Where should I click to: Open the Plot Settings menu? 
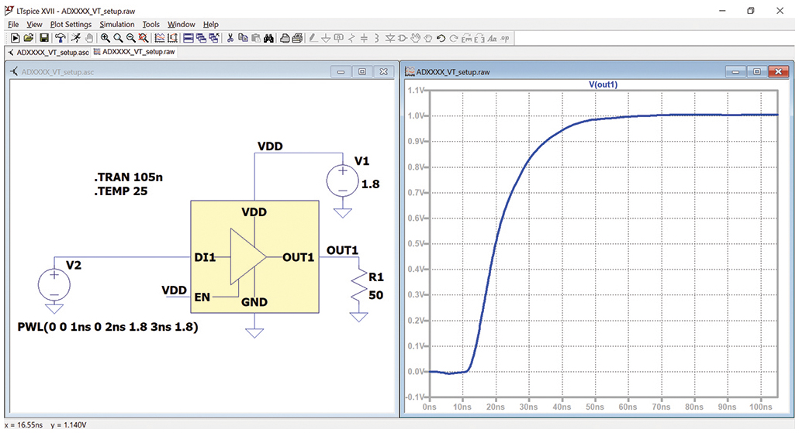(x=71, y=25)
